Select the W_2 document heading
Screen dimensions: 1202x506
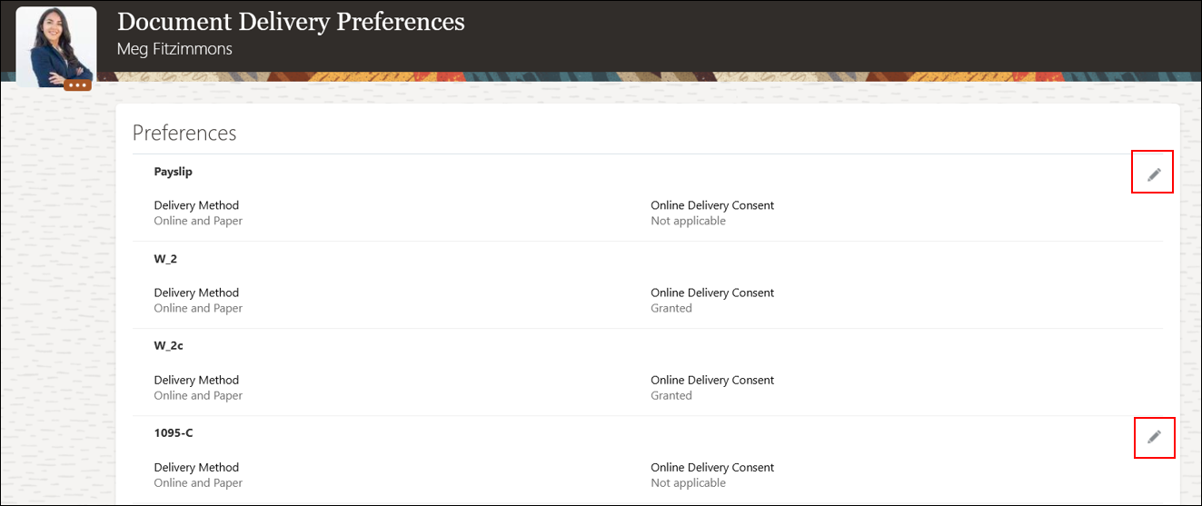[165, 259]
